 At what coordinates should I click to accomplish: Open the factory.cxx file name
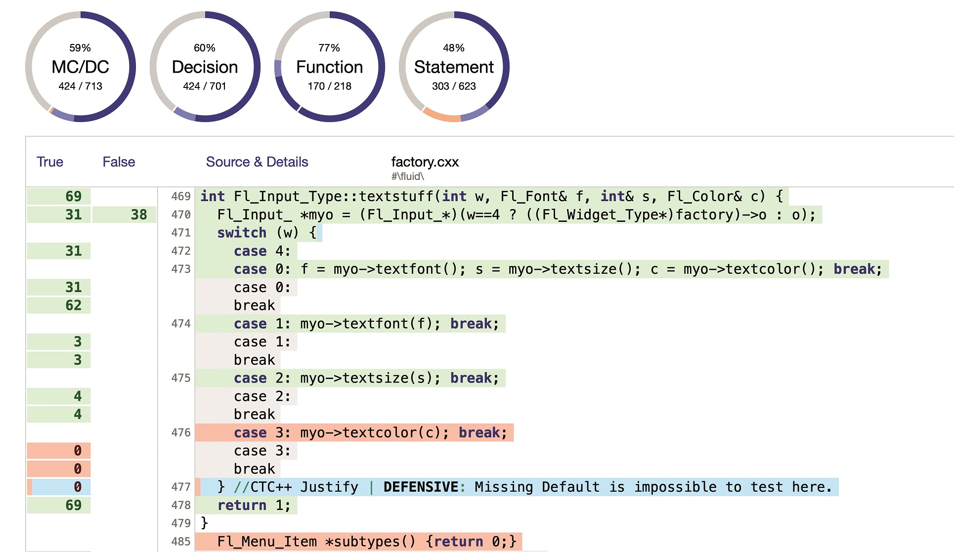coord(425,162)
